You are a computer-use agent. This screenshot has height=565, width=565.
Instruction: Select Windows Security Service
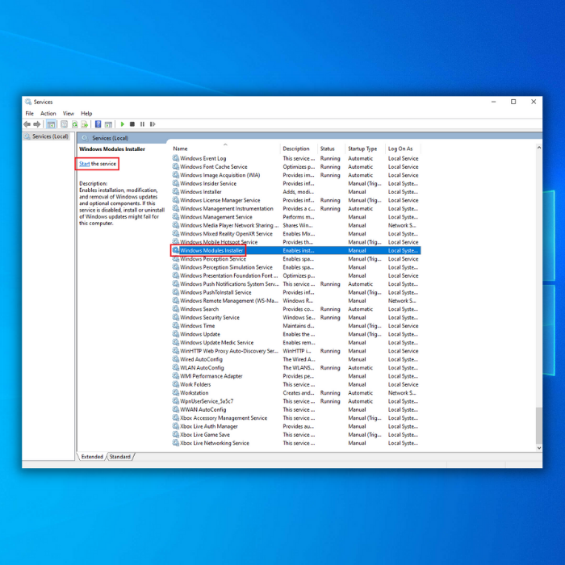[296, 317]
